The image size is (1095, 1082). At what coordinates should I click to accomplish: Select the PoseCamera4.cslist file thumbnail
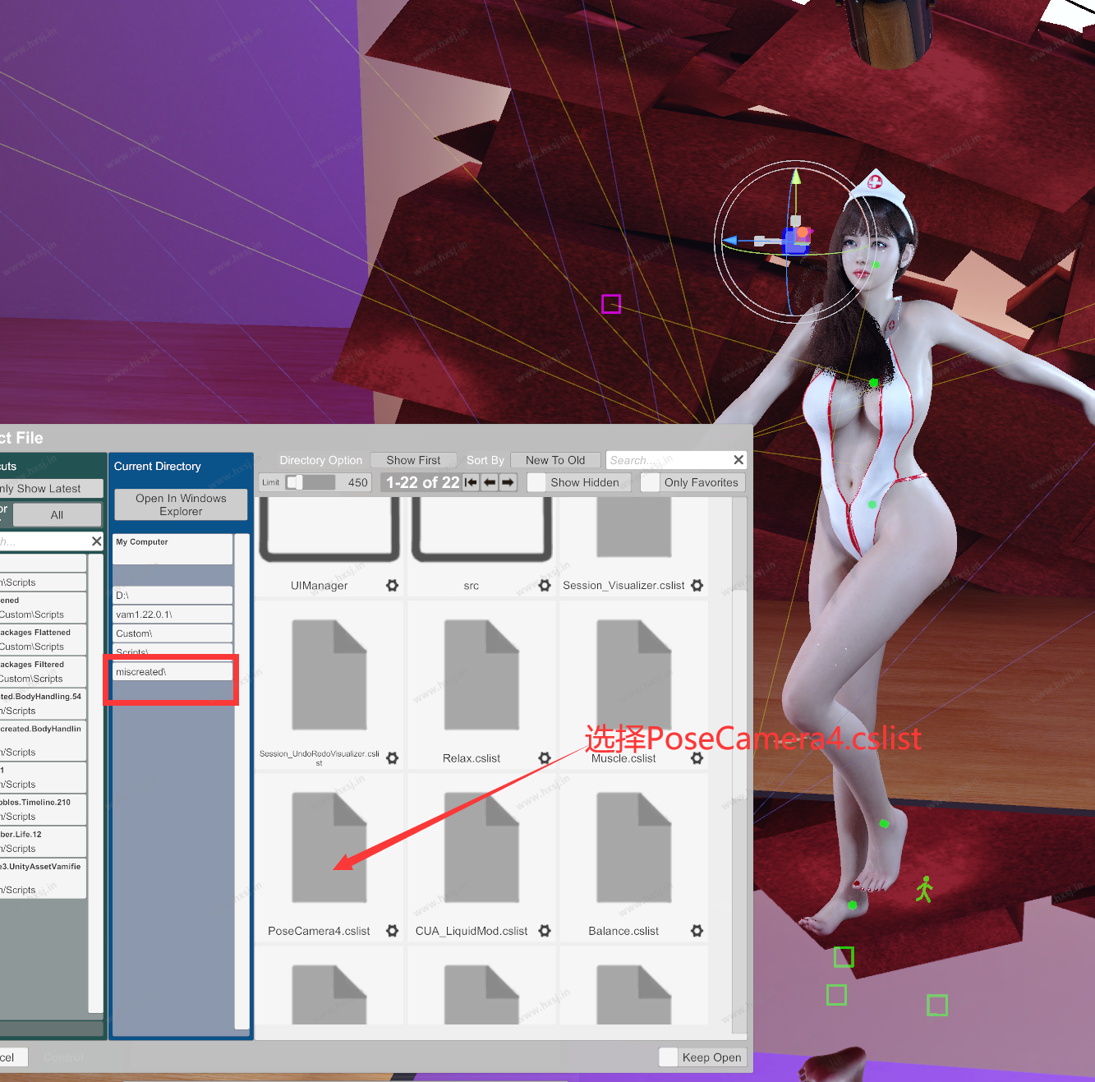tap(329, 847)
